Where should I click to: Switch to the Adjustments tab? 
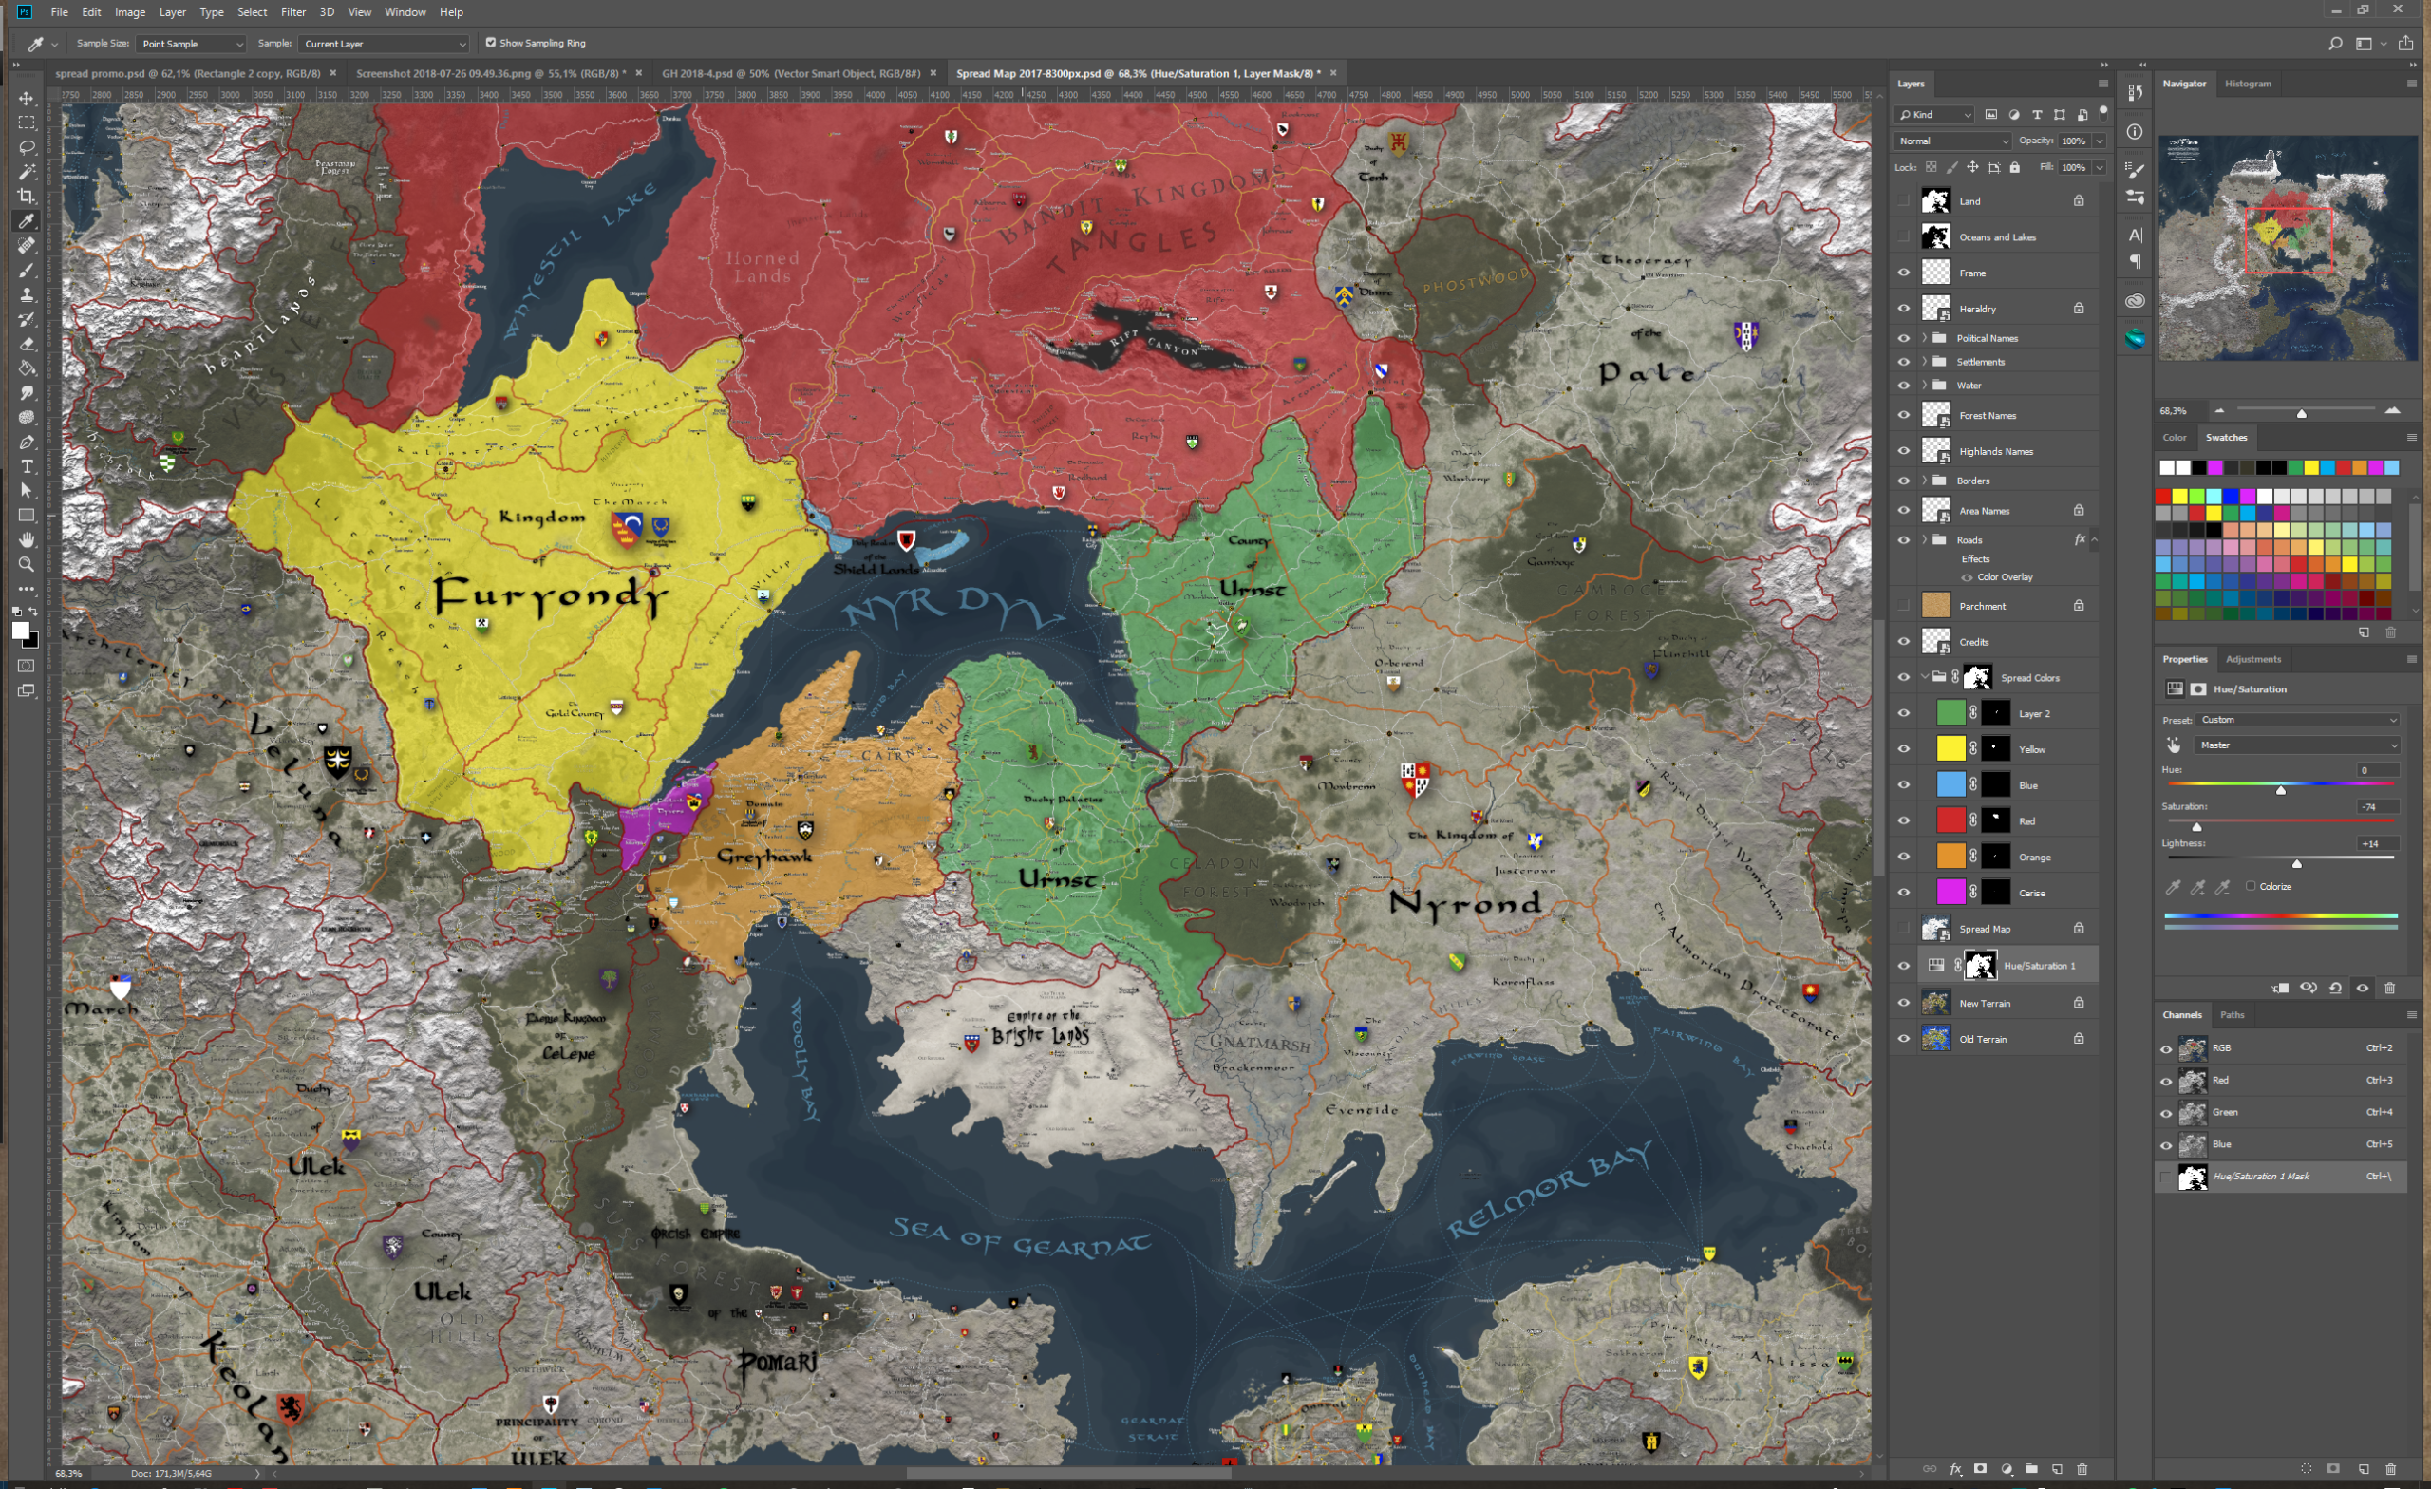click(x=2252, y=659)
